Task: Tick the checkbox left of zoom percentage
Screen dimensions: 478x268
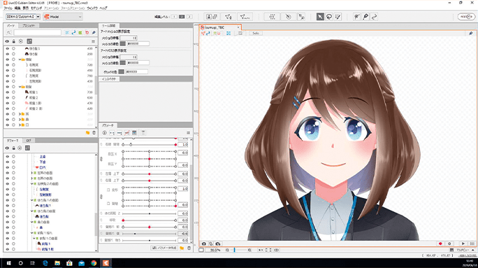Action: pos(201,250)
